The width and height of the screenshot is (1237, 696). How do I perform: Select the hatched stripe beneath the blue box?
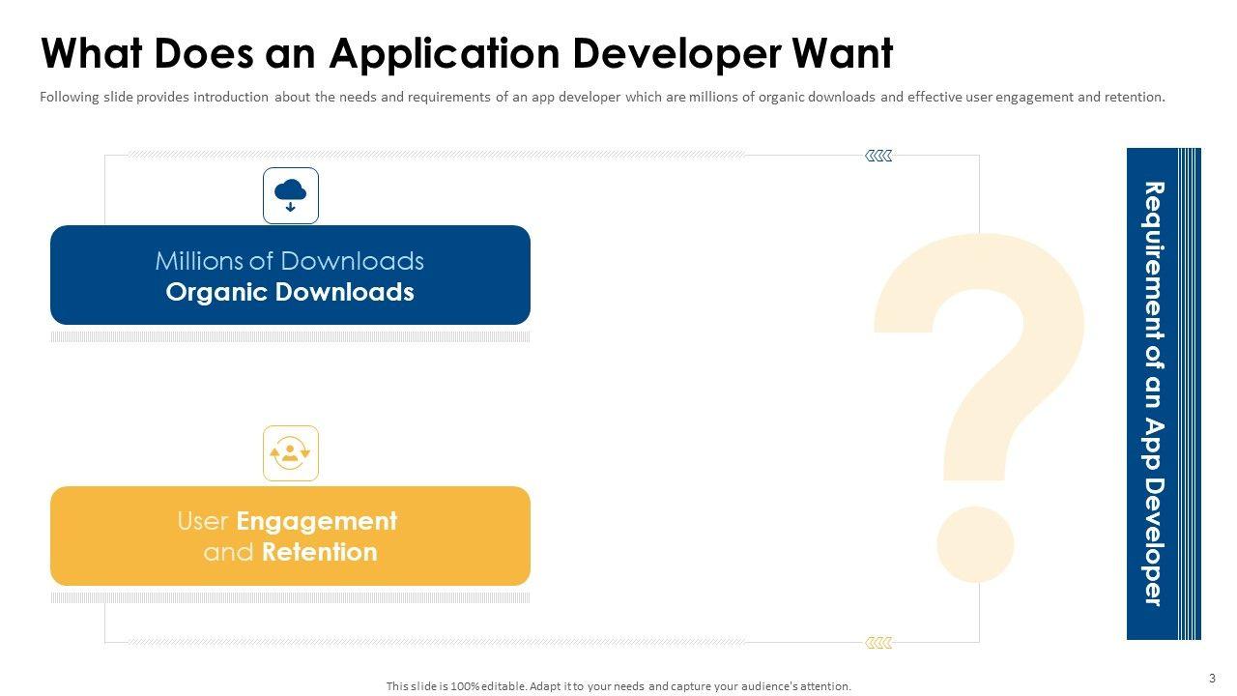[x=290, y=337]
